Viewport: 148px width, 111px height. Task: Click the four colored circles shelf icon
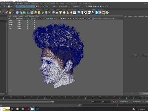click(104, 13)
